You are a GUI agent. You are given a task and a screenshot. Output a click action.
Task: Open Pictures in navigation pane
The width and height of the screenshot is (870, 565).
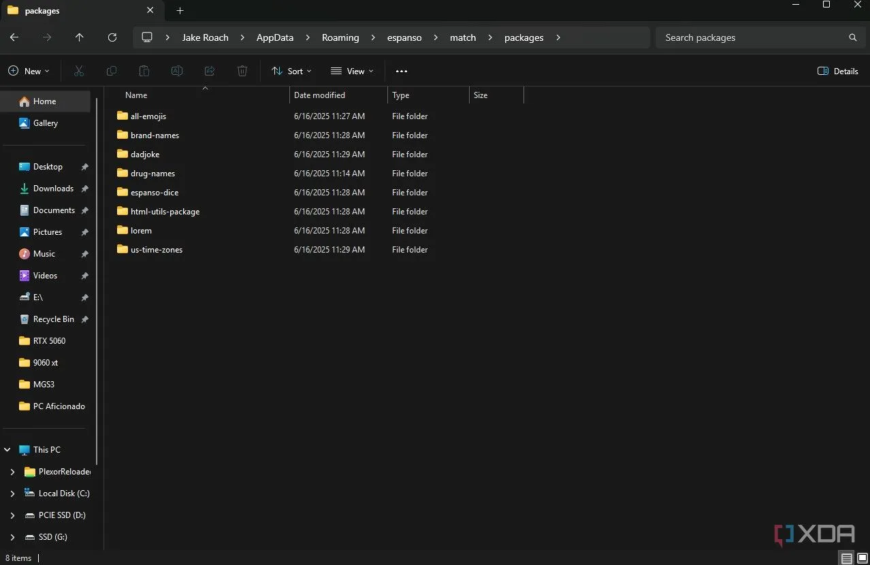[48, 232]
